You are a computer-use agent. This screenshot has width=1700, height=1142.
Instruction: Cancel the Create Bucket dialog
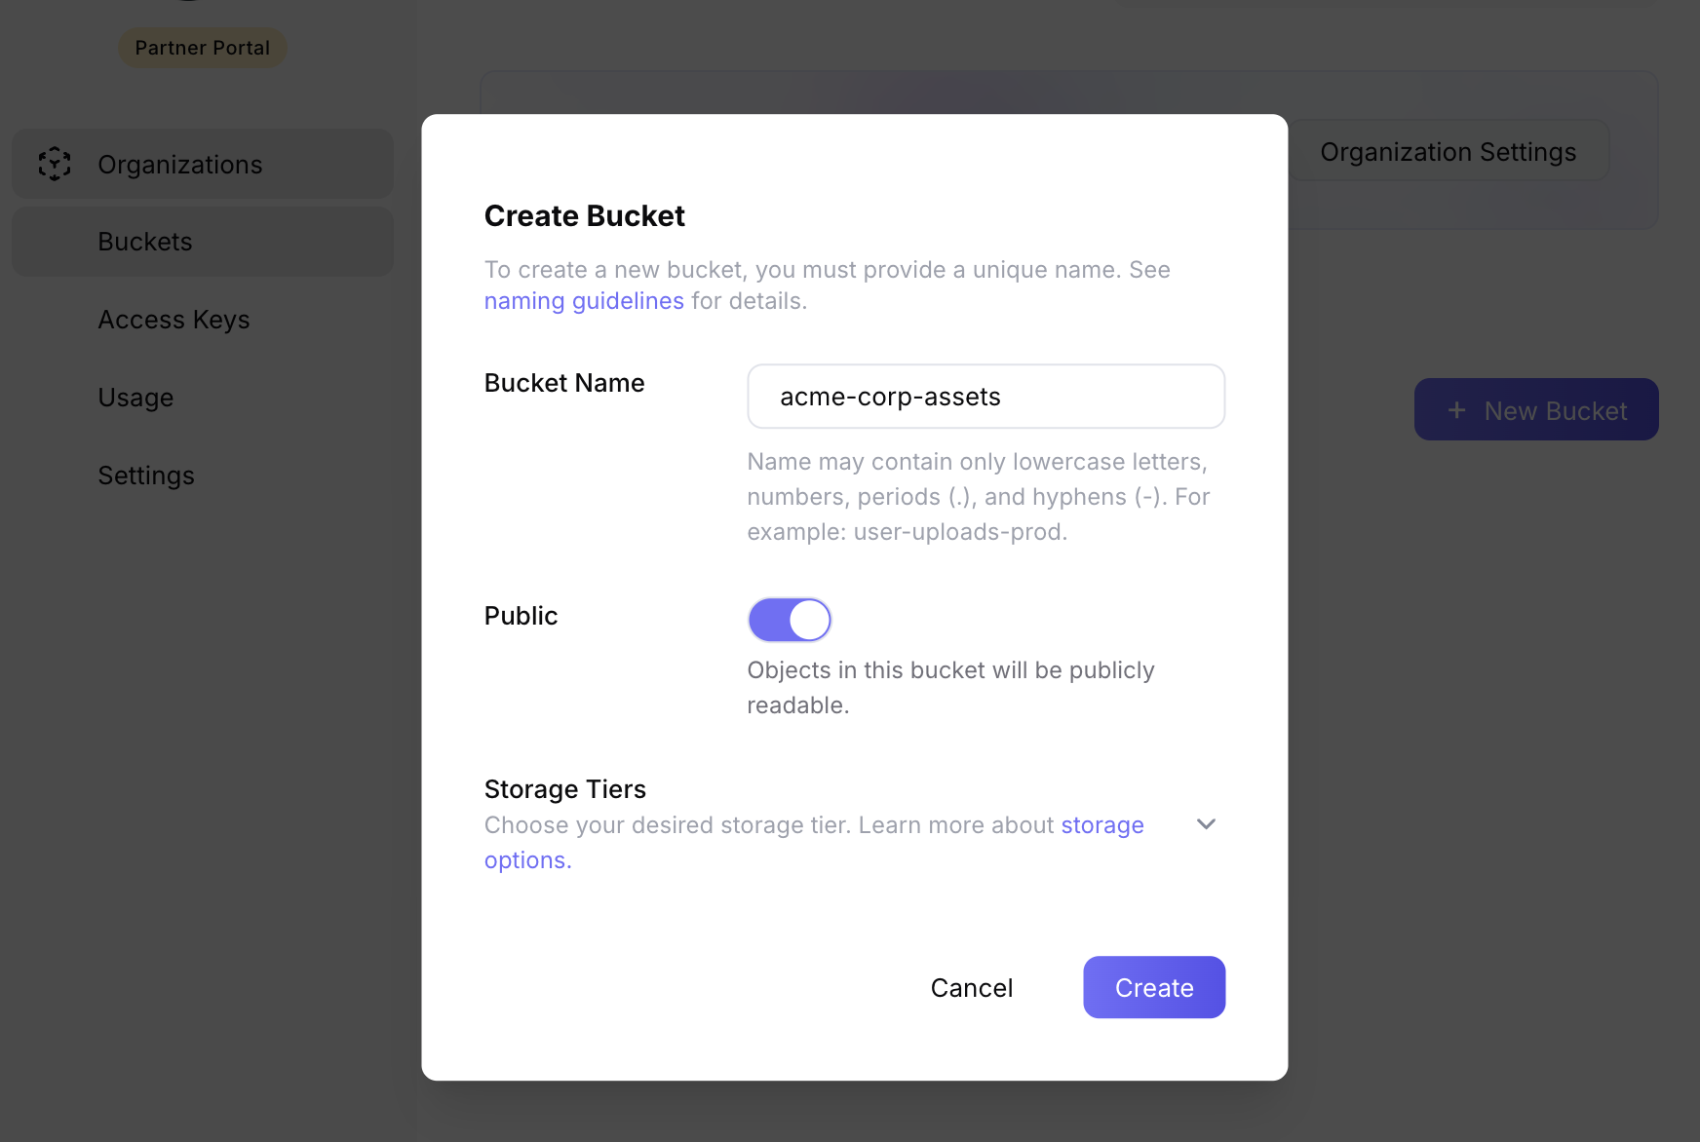[972, 988]
